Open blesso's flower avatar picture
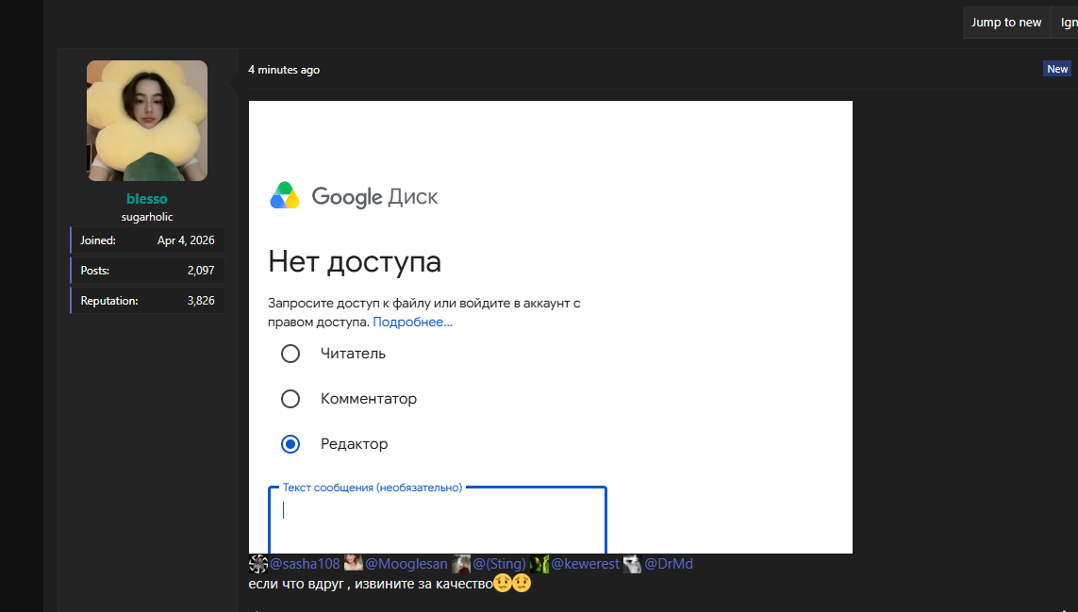Viewport: 1078px width, 612px height. pyautogui.click(x=147, y=121)
